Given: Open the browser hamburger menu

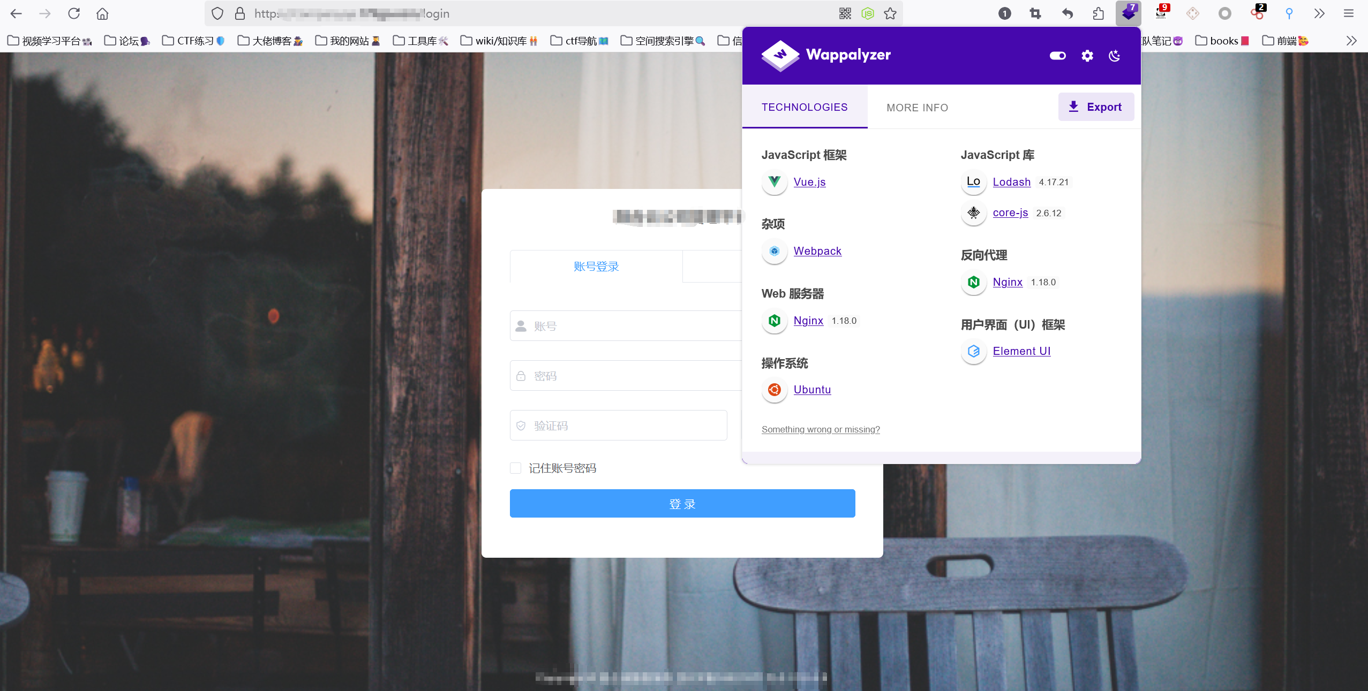Looking at the screenshot, I should pos(1348,13).
